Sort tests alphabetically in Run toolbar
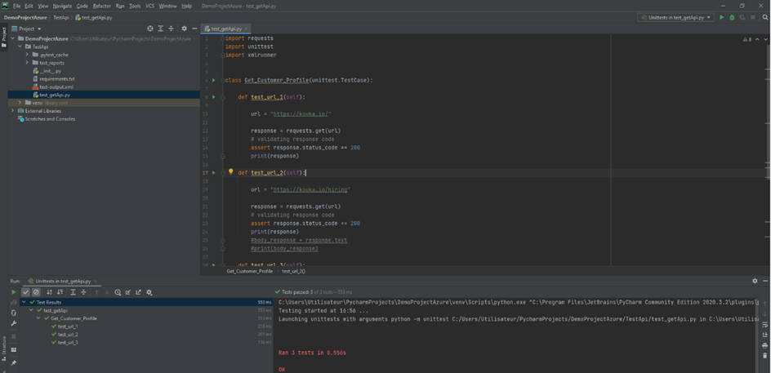This screenshot has width=771, height=373. [49, 292]
